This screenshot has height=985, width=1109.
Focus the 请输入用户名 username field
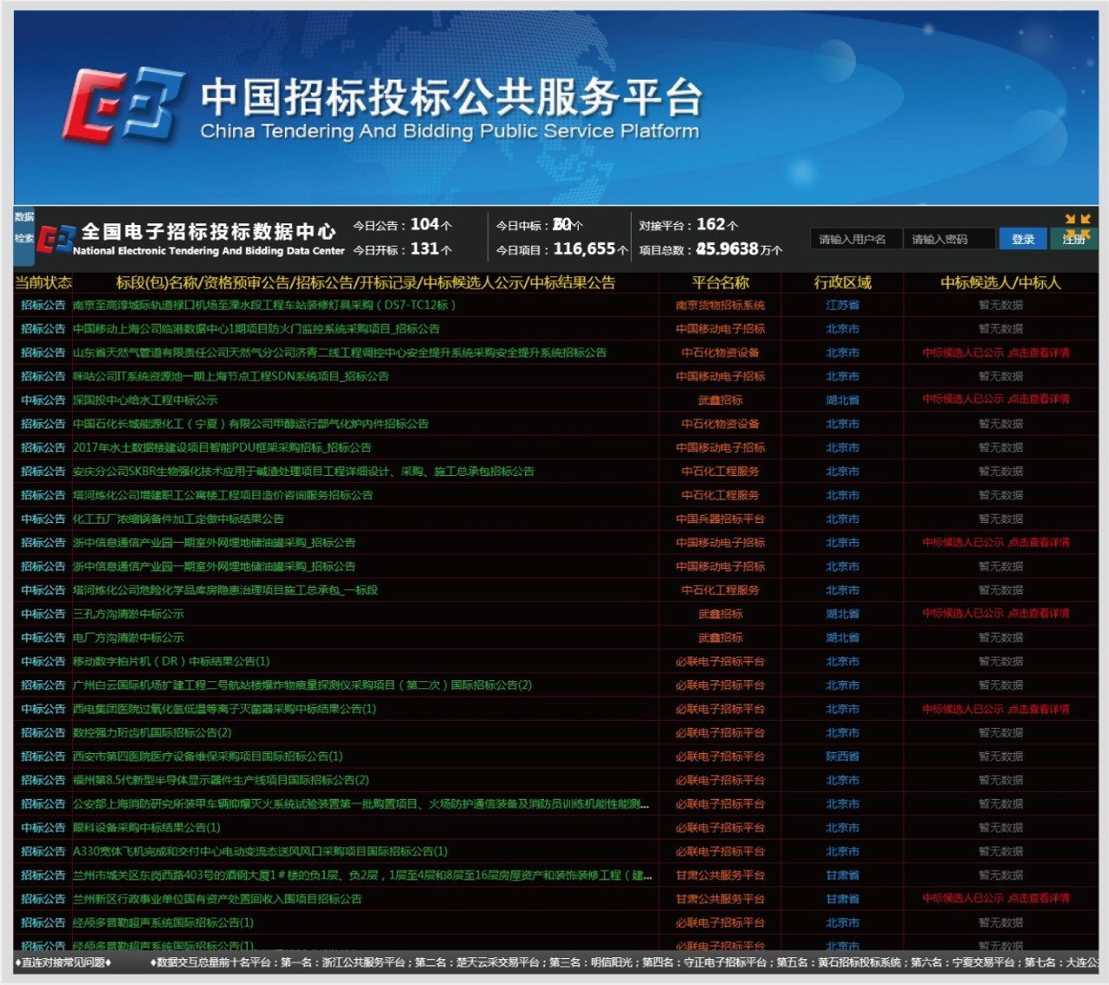coord(856,239)
